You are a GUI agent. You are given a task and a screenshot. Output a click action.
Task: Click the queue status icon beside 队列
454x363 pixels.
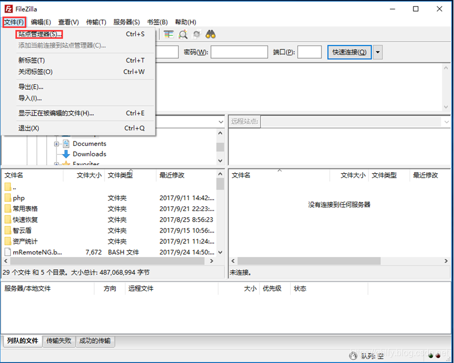(x=353, y=356)
